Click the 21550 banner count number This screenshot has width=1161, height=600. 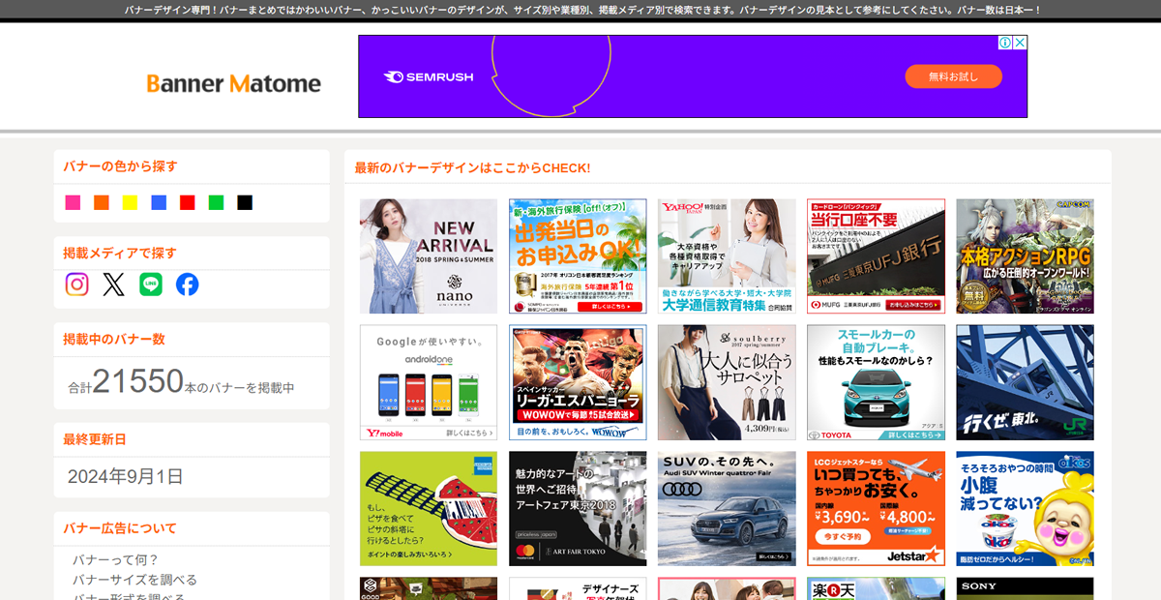(x=138, y=381)
